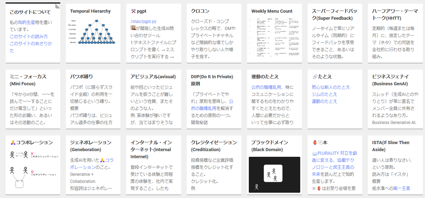The image size is (425, 198).
Task: Follow the 知的生産物 link
Action: 29,23
